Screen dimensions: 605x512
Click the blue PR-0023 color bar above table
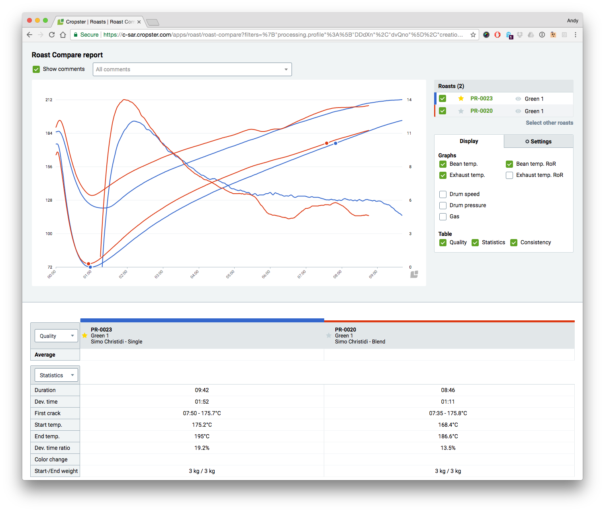click(202, 320)
